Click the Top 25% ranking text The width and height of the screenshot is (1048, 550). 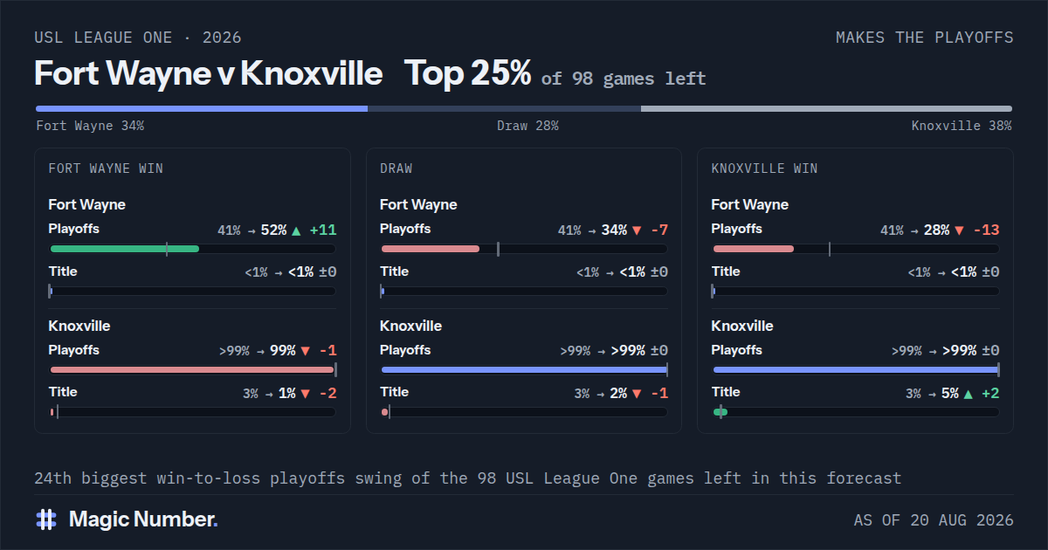(468, 73)
